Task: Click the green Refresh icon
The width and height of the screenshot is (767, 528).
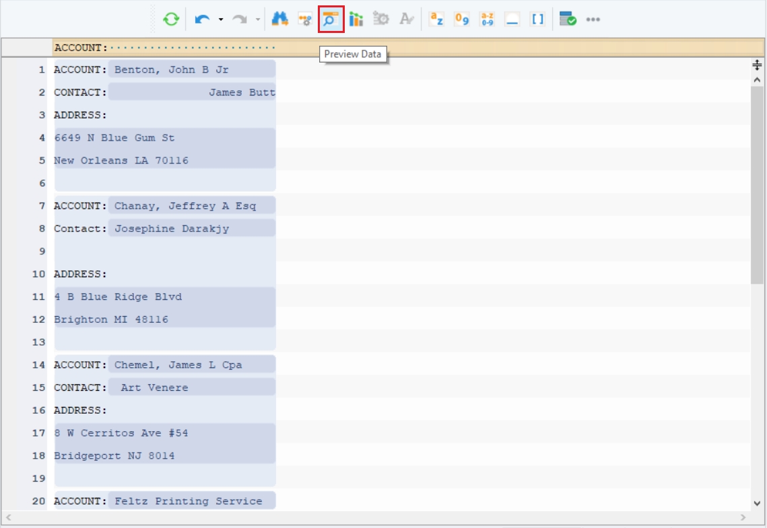Action: pos(171,20)
